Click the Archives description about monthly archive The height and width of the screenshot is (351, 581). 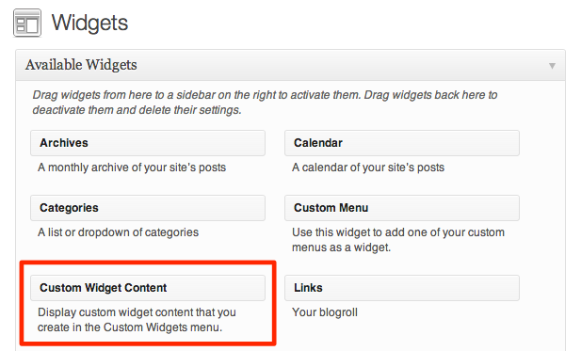pyautogui.click(x=132, y=168)
